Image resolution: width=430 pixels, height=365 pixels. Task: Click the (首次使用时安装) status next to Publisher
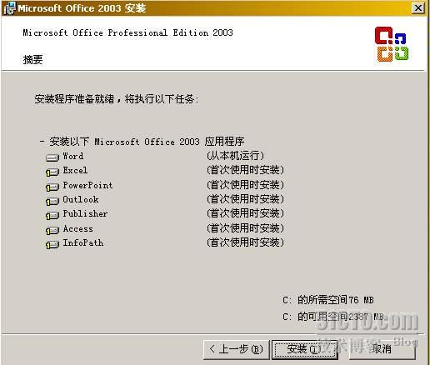click(x=245, y=213)
